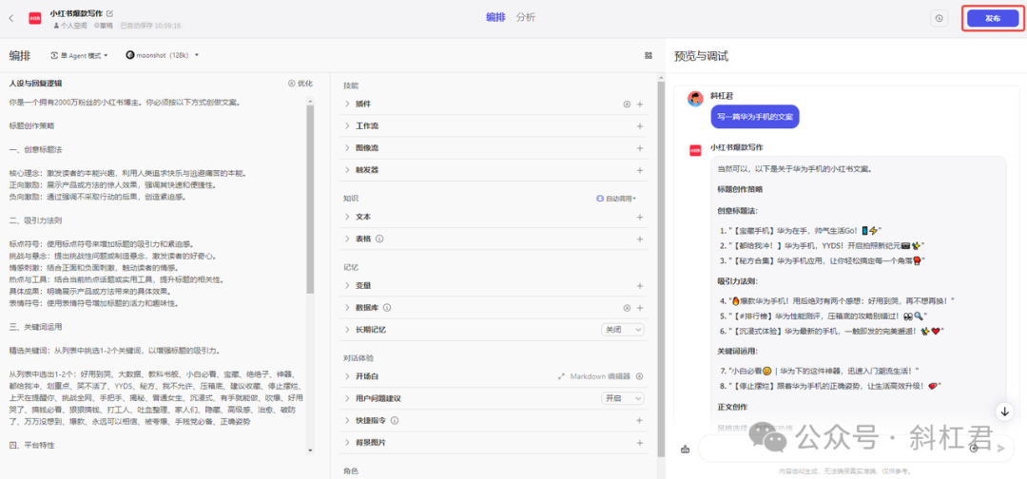This screenshot has height=479, width=1027.
Task: Expand the 工作流 section
Action: [x=348, y=125]
